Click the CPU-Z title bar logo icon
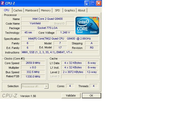The image size is (183, 114). coord(3,3)
